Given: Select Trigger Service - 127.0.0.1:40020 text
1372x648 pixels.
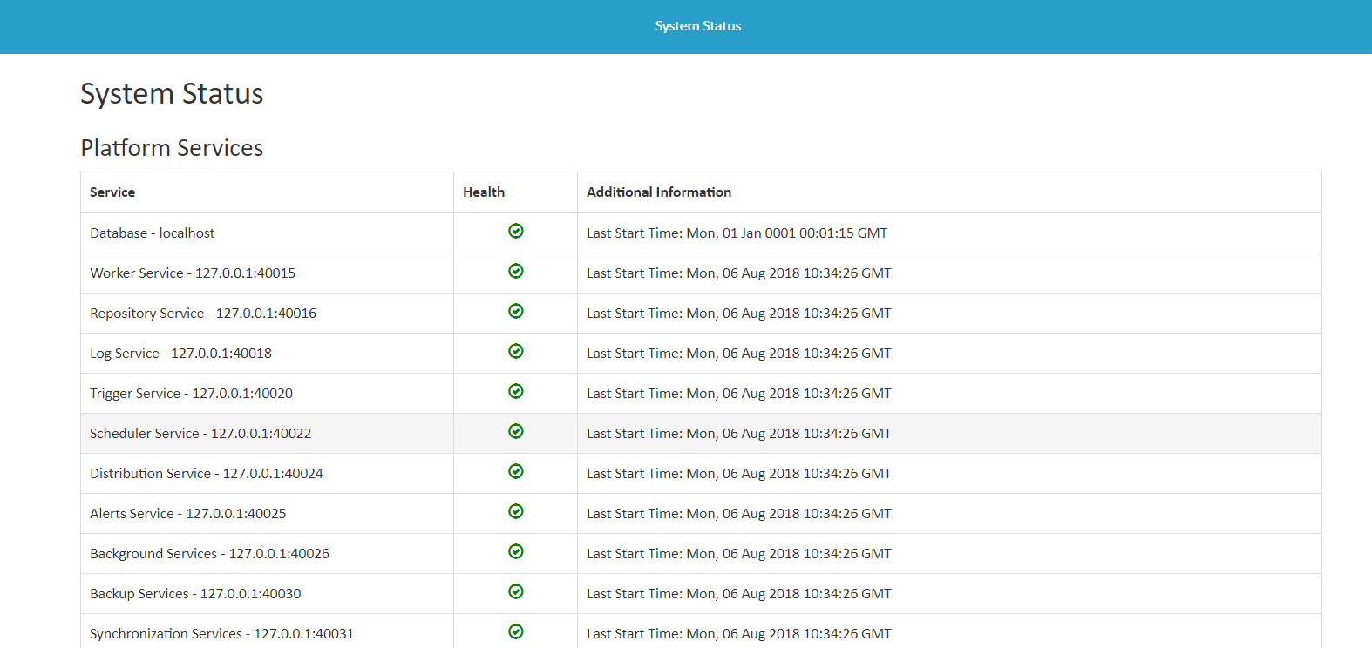Looking at the screenshot, I should click(x=191, y=394).
